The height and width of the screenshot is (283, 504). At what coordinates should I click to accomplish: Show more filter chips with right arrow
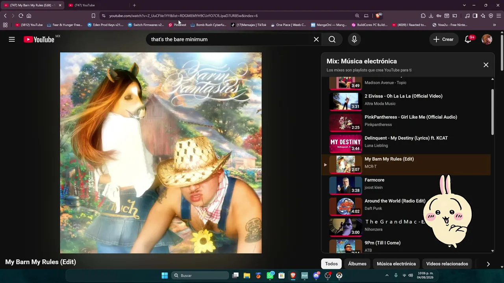(488, 264)
